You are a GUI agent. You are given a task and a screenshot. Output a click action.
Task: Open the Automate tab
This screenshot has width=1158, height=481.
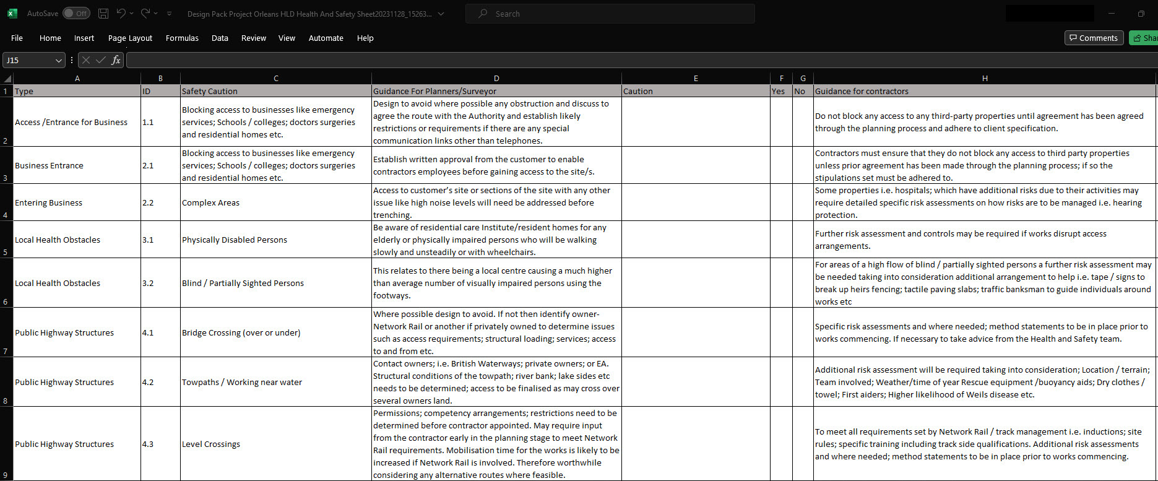pyautogui.click(x=326, y=38)
